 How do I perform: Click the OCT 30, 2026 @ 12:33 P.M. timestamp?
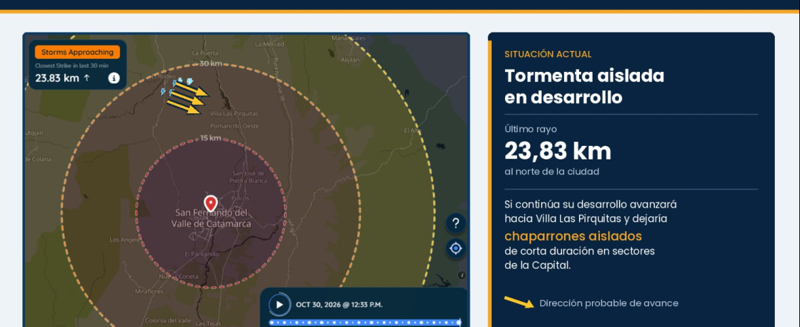(339, 305)
